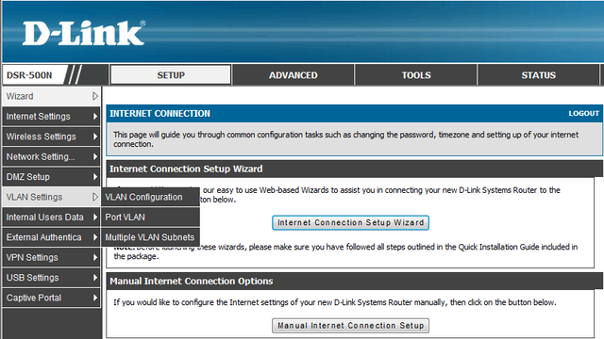Viewport: 604px width, 339px height.
Task: Expand the Network Settings submenu arrow
Action: pos(95,156)
